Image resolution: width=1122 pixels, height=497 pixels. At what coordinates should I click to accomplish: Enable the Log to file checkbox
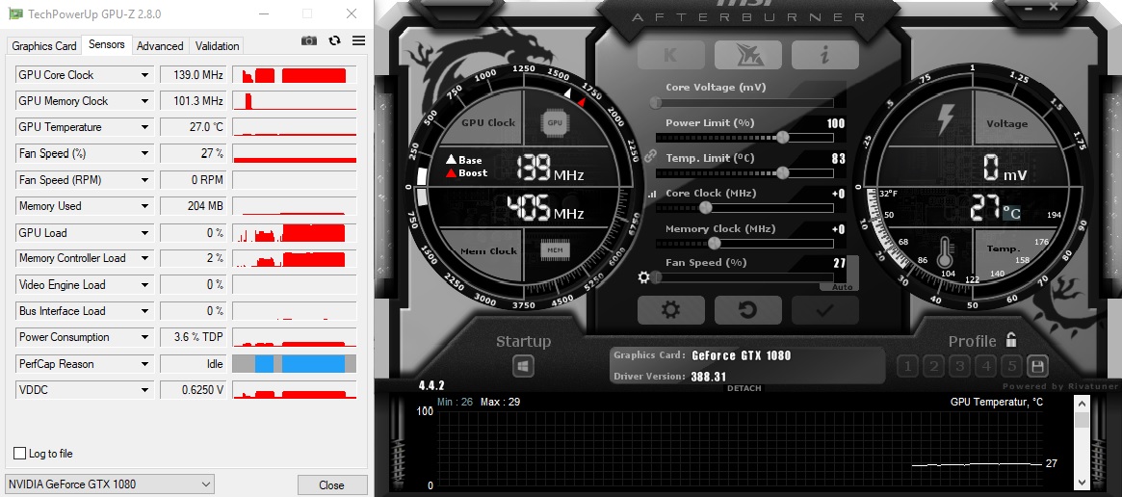click(x=20, y=454)
